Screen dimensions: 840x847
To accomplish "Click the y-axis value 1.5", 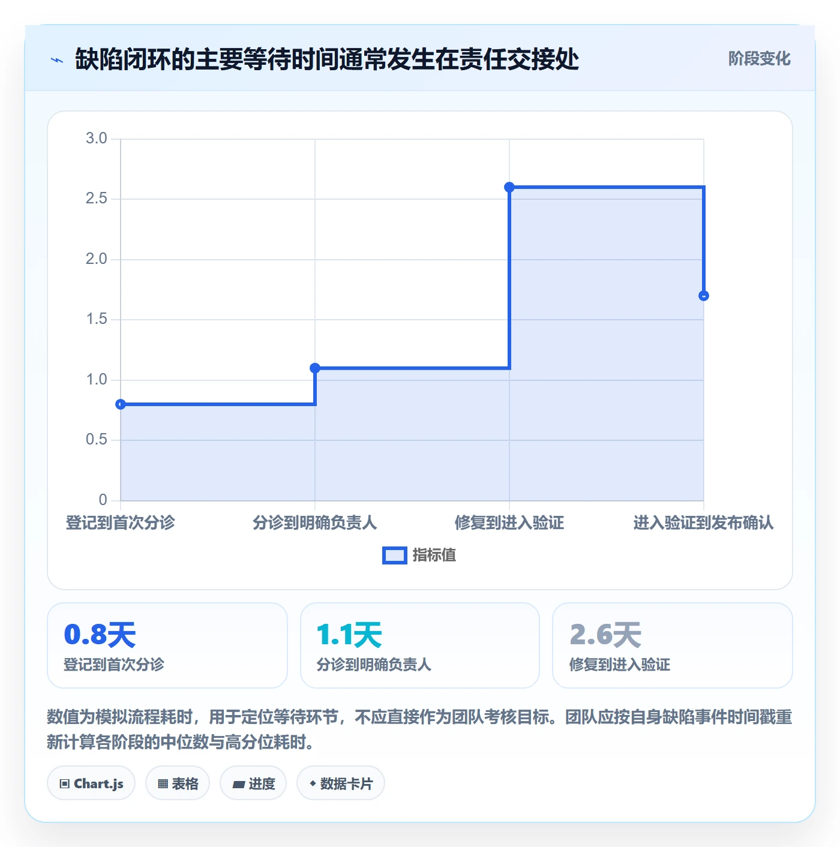I will [97, 319].
